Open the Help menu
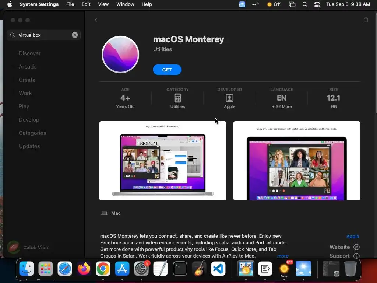Screen dimensions: 377x283 pyautogui.click(x=147, y=4)
